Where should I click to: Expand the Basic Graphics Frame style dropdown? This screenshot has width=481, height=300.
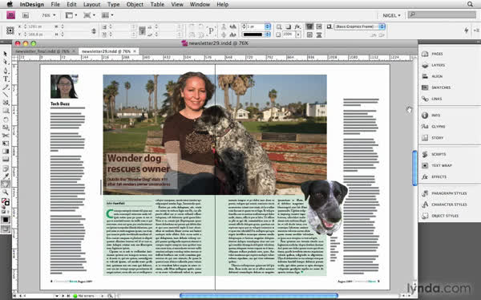tap(359, 26)
